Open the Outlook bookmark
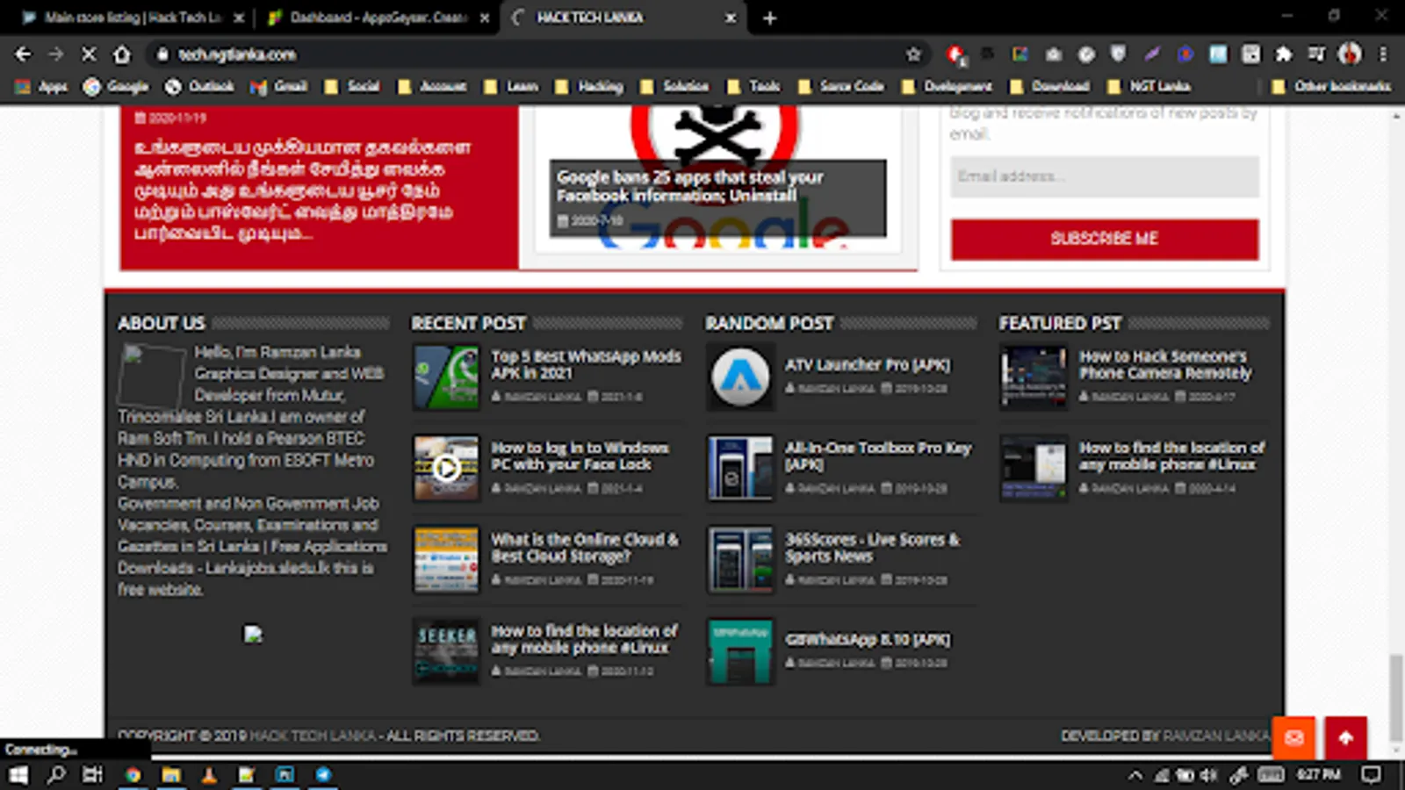The height and width of the screenshot is (790, 1405). click(x=199, y=86)
